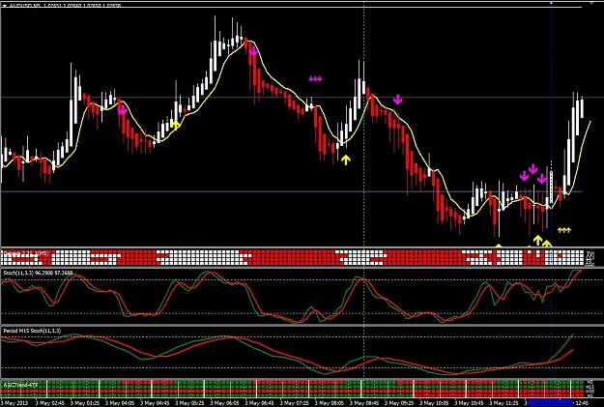604x407 pixels.
Task: Click the yellow up arrow below the 08:05 swing low
Action: 346,160
